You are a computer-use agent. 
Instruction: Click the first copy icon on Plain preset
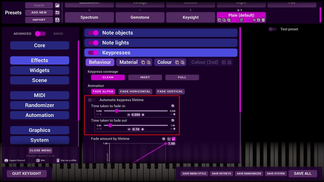pos(219,20)
